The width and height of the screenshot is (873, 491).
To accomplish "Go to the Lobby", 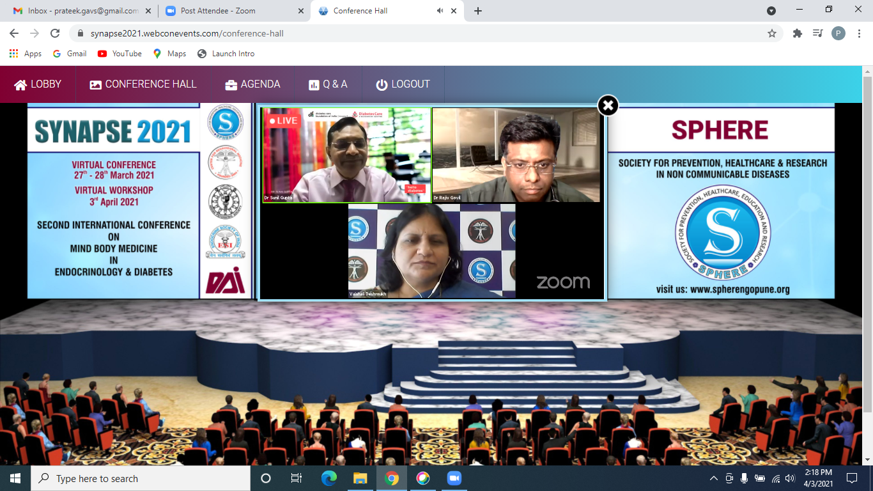I will 38,84.
